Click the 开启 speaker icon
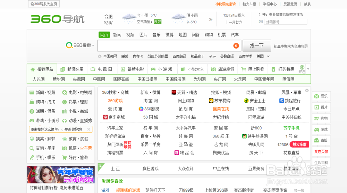The height and width of the screenshot is (193, 347). click(302, 67)
